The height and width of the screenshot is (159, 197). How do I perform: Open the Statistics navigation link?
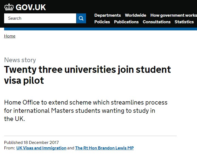(184, 22)
